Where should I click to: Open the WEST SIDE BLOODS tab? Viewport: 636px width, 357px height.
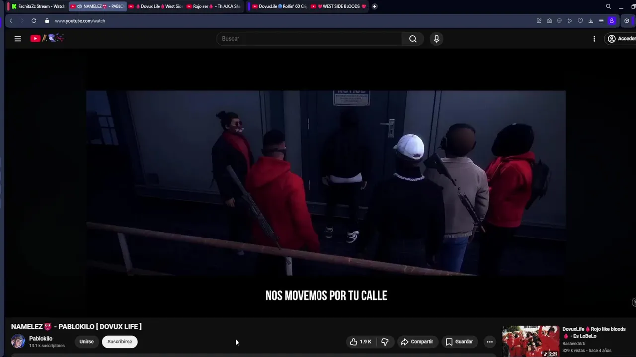(x=338, y=6)
